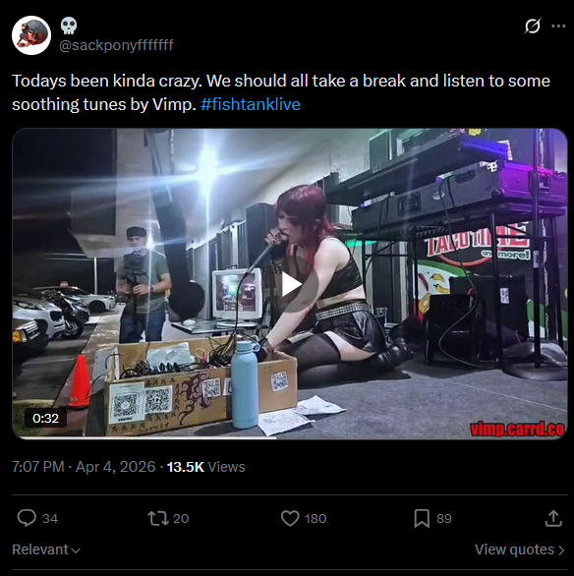This screenshot has height=576, width=574.
Task: Click the skull emoji display name
Action: click(x=69, y=26)
